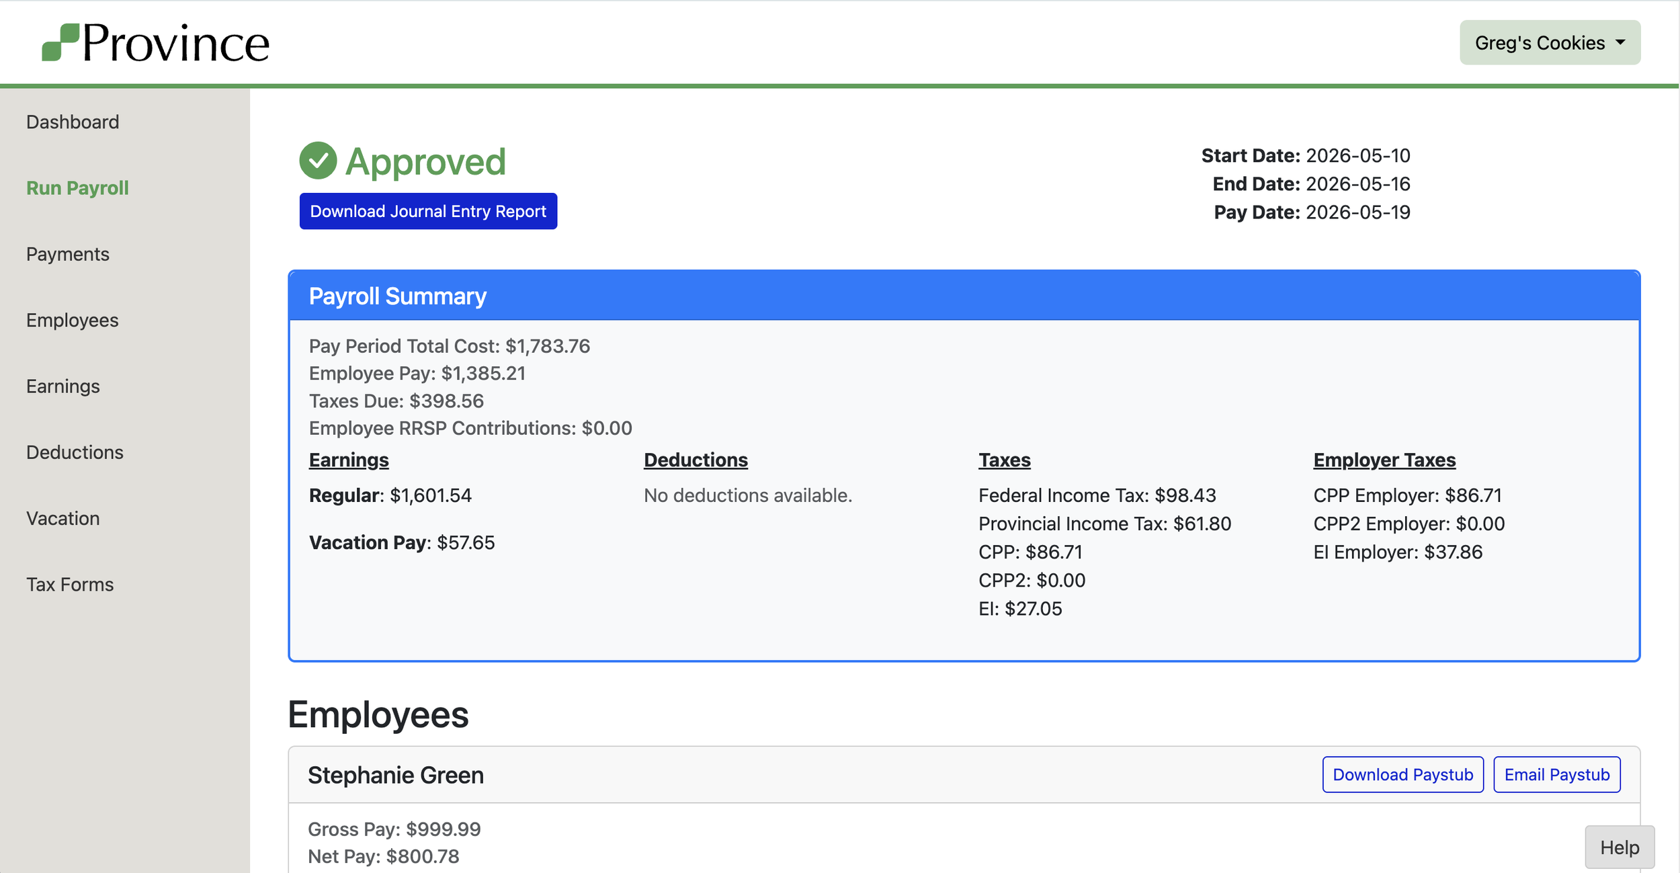Open Earnings from the sidebar
1680x873 pixels.
[x=62, y=386]
